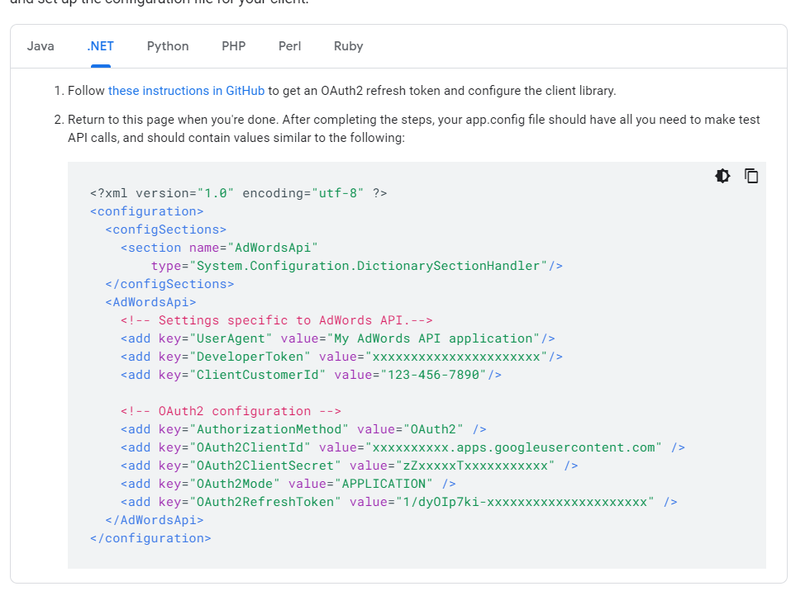Click the ClientCustomerId value 123-456-7890
This screenshot has height=610, width=810.
tap(433, 375)
